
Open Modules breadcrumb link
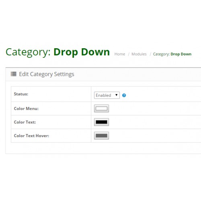(139, 54)
